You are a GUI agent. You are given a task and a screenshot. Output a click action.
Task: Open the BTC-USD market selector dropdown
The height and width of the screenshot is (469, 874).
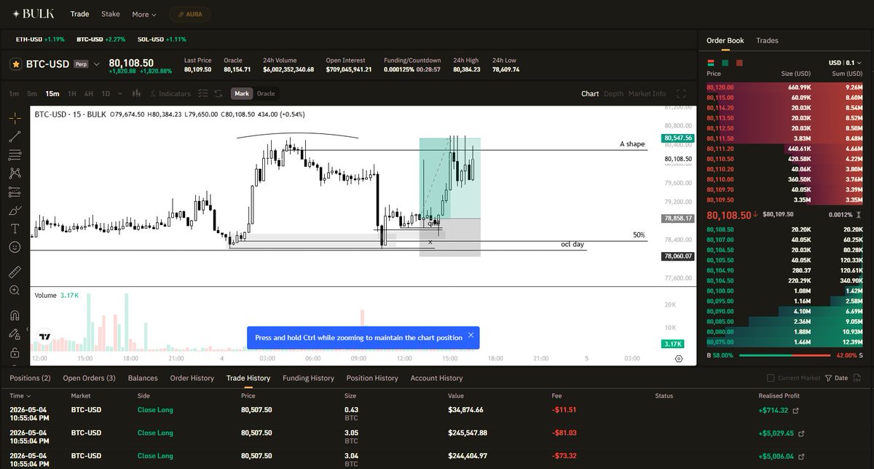[x=96, y=64]
